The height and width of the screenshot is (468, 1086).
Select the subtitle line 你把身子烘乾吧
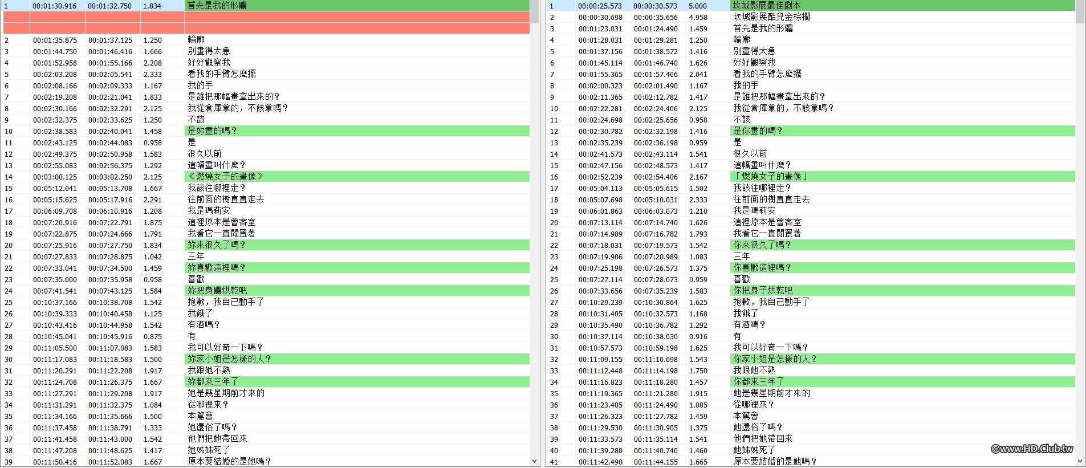tap(902, 291)
